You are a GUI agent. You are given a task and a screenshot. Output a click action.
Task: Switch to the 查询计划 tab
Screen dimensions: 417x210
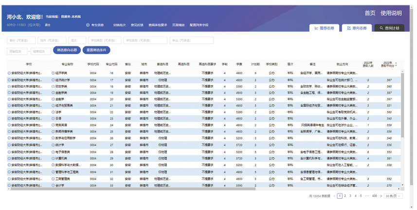coord(389,28)
